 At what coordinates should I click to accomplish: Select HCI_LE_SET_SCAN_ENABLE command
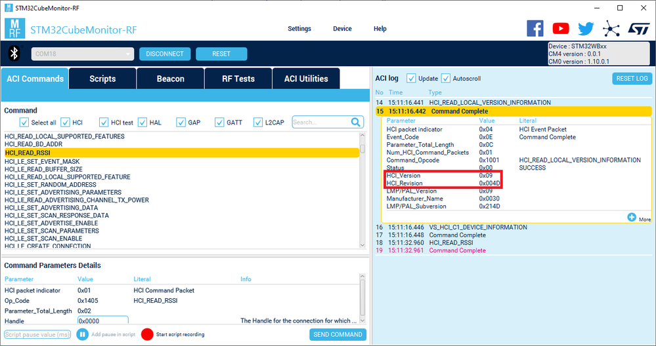[x=43, y=239]
